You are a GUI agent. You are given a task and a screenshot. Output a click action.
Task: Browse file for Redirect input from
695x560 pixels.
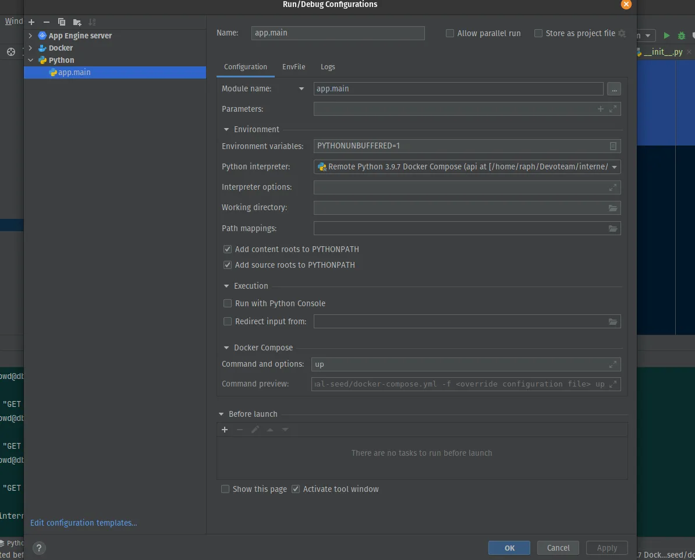pyautogui.click(x=612, y=322)
